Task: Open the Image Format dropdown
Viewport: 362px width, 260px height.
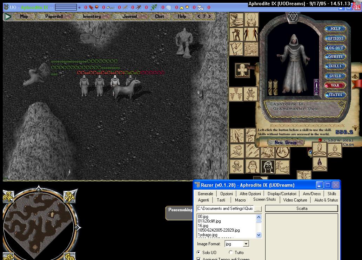Action: pyautogui.click(x=246, y=244)
